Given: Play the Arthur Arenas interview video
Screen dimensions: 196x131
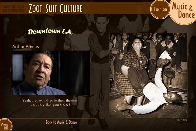Looking at the screenshot, I should [51, 73].
